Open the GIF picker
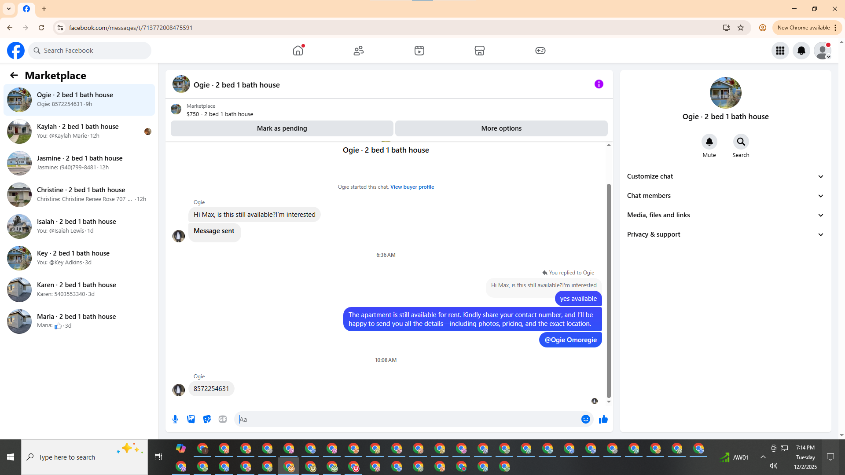Viewport: 845px width, 475px height. coord(223,419)
